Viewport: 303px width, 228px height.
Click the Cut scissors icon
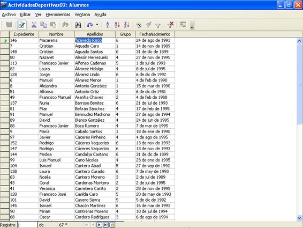(x=34, y=25)
